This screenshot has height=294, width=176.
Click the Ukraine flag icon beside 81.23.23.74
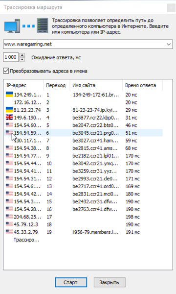[9, 110]
